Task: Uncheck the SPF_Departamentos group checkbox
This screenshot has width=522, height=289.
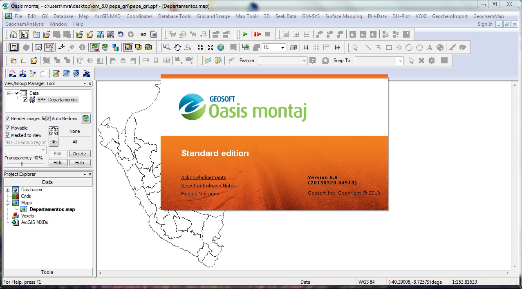Action: [x=25, y=99]
